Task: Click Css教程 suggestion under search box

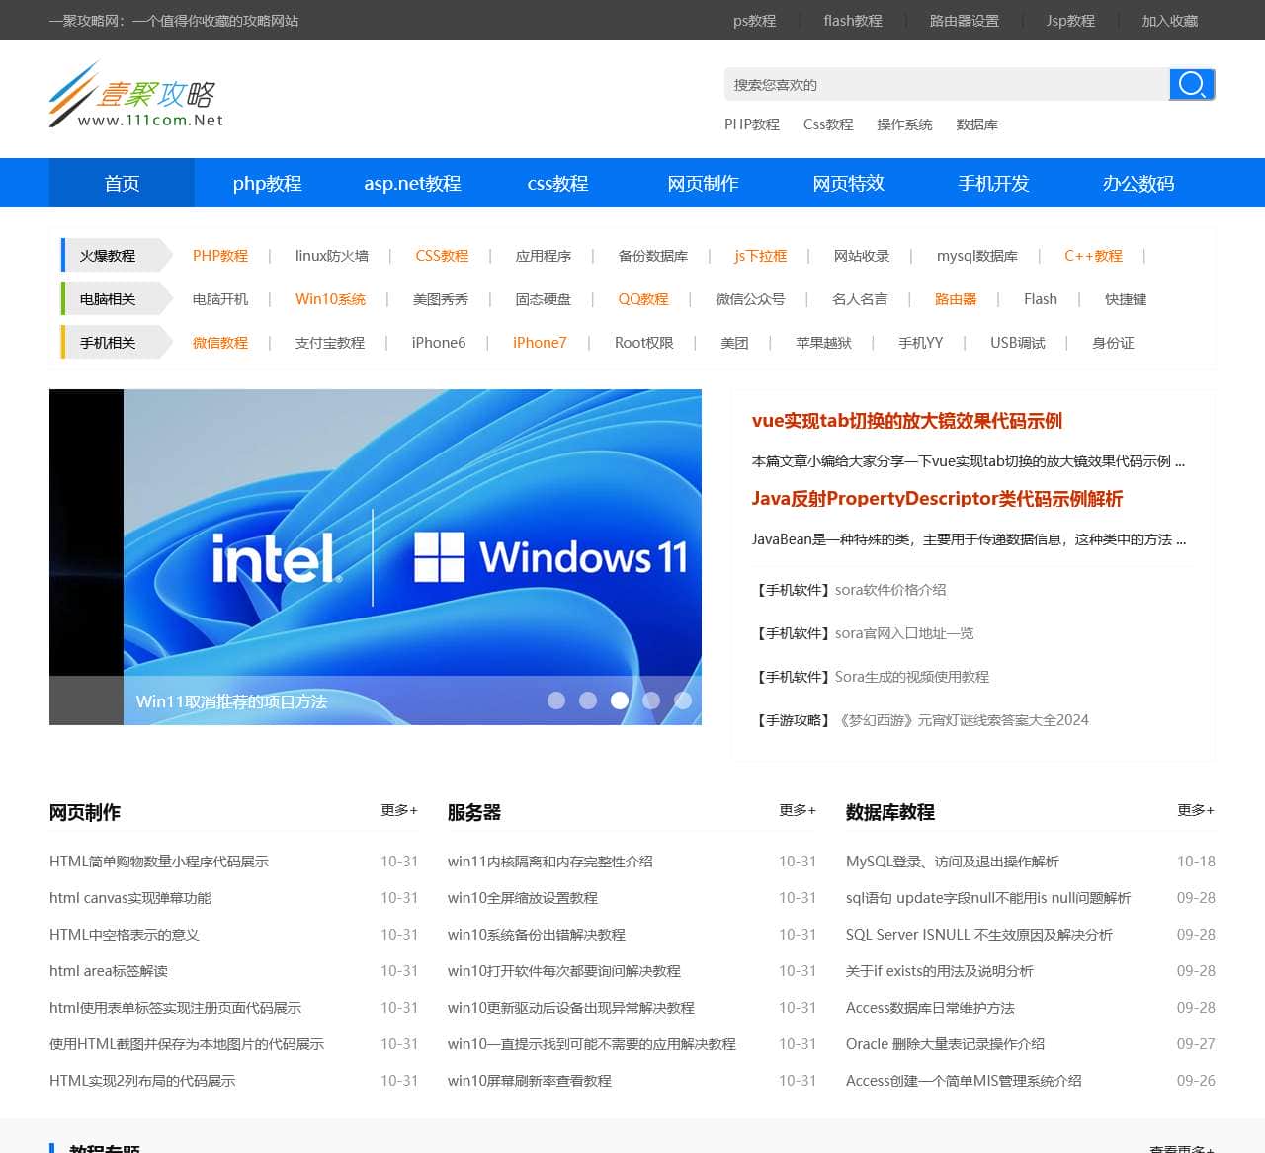Action: [828, 124]
